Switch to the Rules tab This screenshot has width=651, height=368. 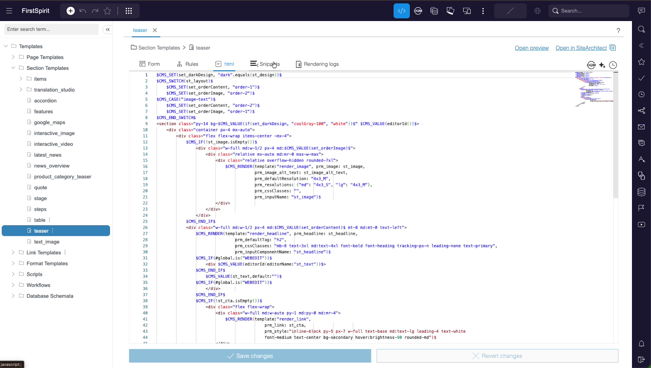(x=187, y=64)
